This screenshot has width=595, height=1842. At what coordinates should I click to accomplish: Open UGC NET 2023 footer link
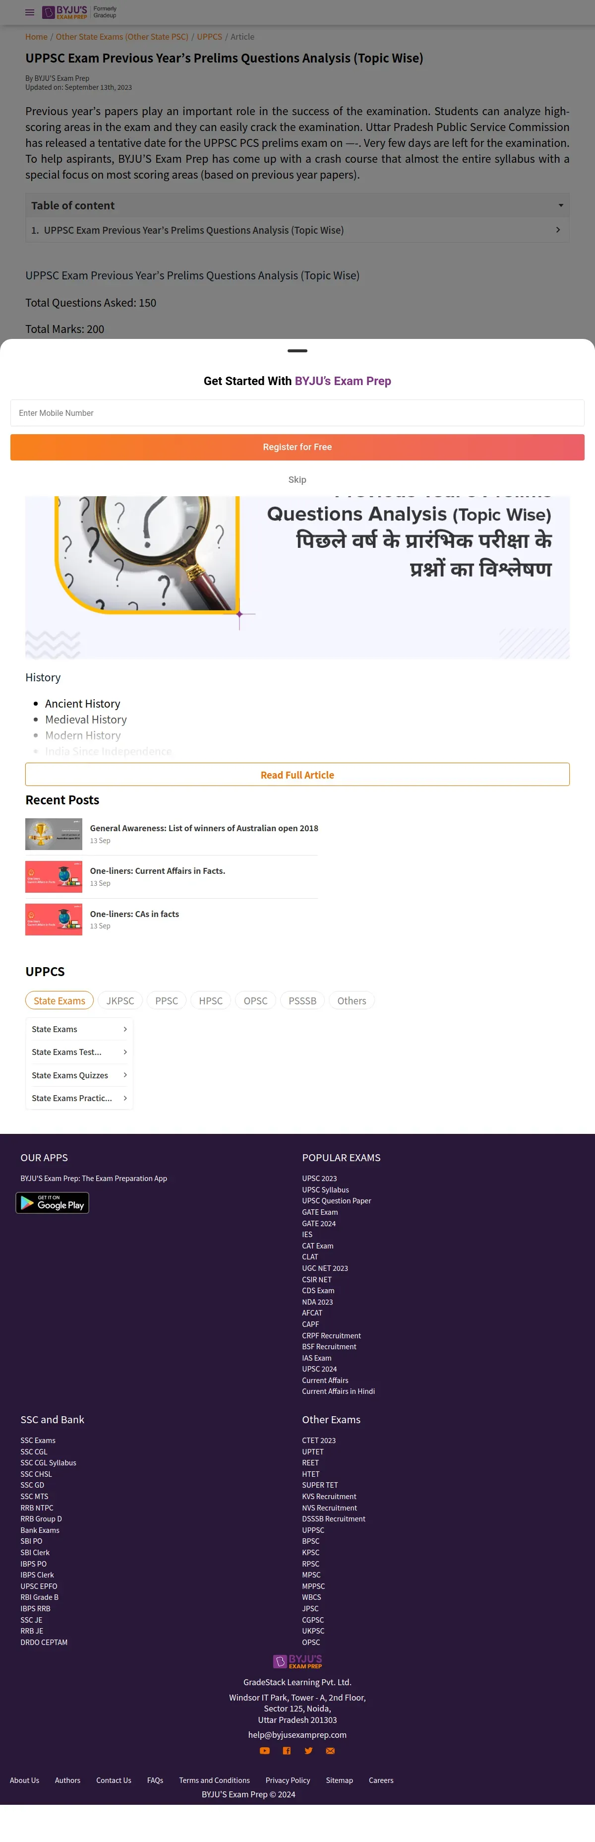pyautogui.click(x=325, y=1268)
